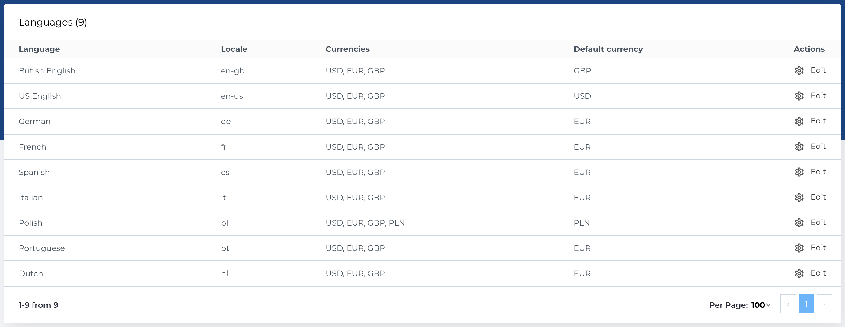Viewport: 845px width, 327px height.
Task: Edit the Polish language entry
Action: coord(818,222)
